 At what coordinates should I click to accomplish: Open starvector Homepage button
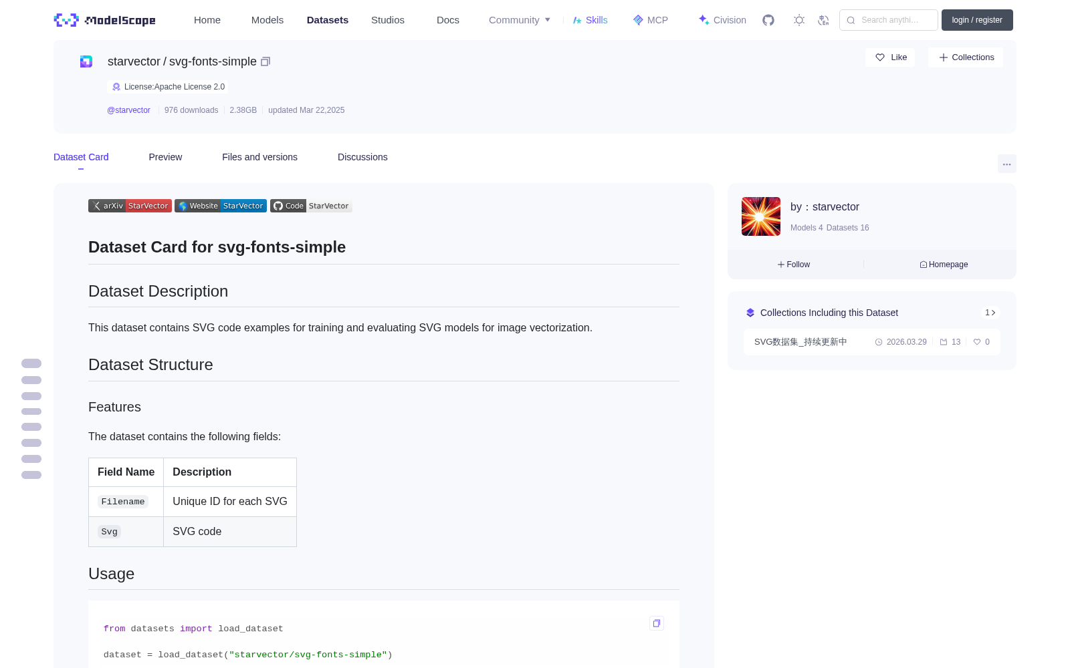[944, 265]
